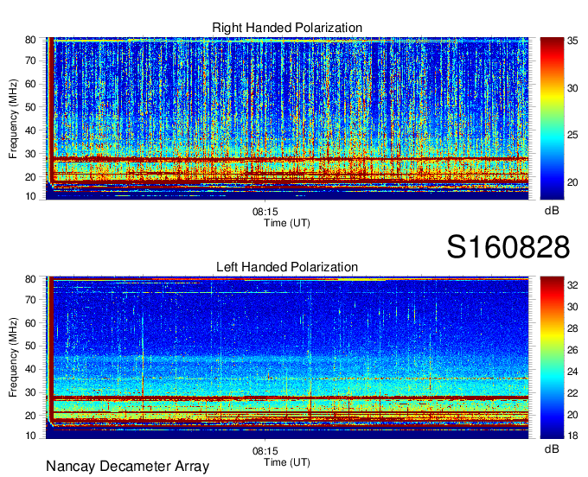Click the '80' frequency tick on upper plot
The width and height of the screenshot is (588, 477).
tap(31, 40)
